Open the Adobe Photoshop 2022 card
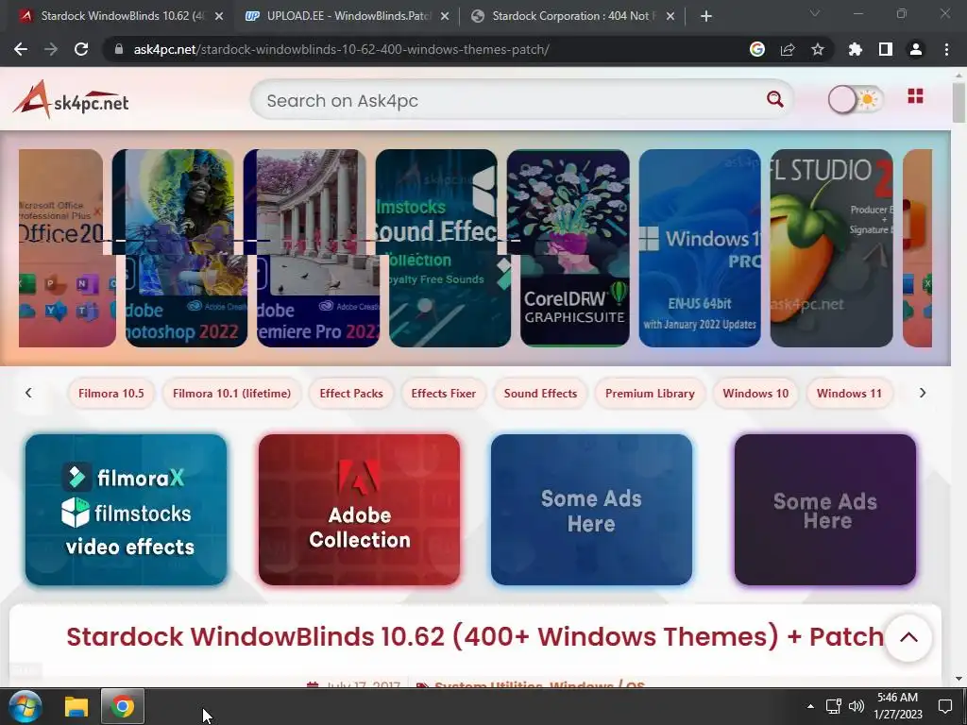Viewport: 967px width, 725px height. (x=180, y=248)
